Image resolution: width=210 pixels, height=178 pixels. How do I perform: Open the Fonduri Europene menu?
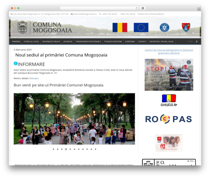(113, 42)
